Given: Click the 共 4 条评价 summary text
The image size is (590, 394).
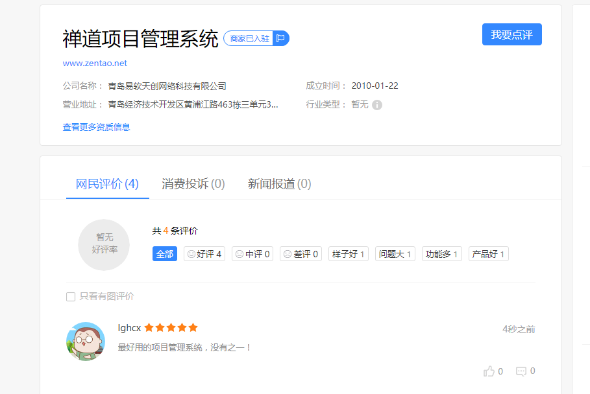Looking at the screenshot, I should pos(175,231).
